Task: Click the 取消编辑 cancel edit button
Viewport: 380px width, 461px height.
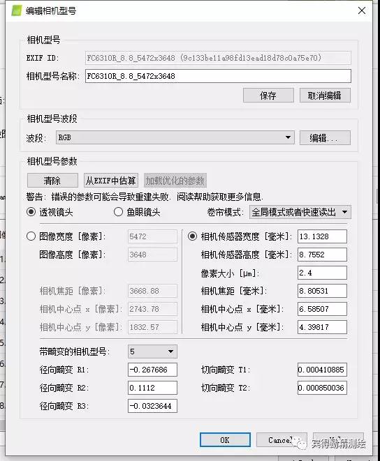Action: point(325,96)
